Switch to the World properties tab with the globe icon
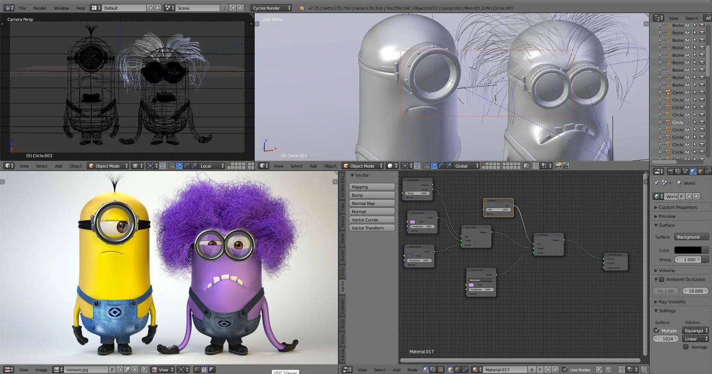Screen dimensions: 712x374 (693, 171)
